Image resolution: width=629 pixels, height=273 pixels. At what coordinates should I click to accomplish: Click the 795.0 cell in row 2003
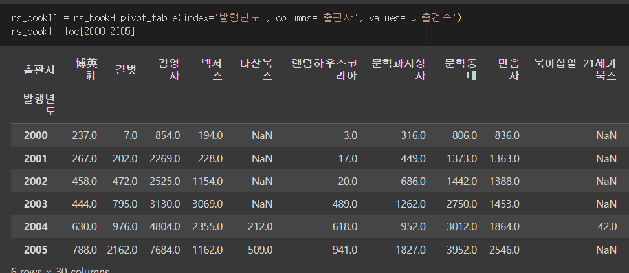click(125, 204)
